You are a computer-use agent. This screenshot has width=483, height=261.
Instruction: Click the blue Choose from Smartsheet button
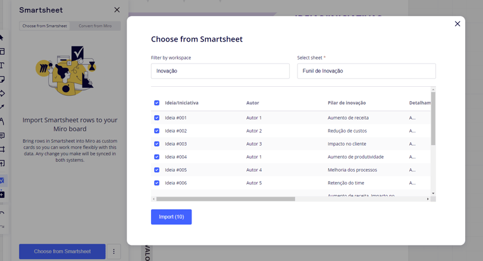[x=62, y=251]
